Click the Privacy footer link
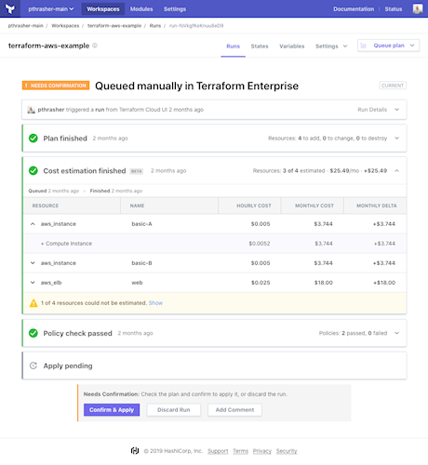The height and width of the screenshot is (465, 428). pyautogui.click(x=262, y=451)
